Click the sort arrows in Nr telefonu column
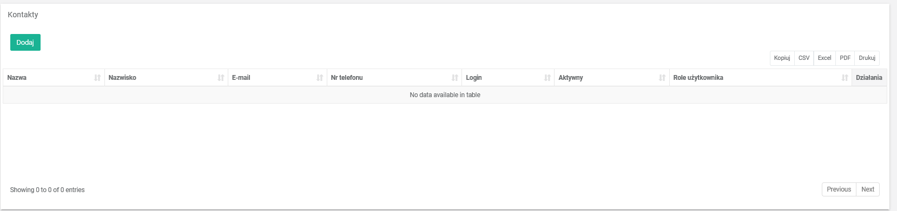This screenshot has width=897, height=211. 455,78
